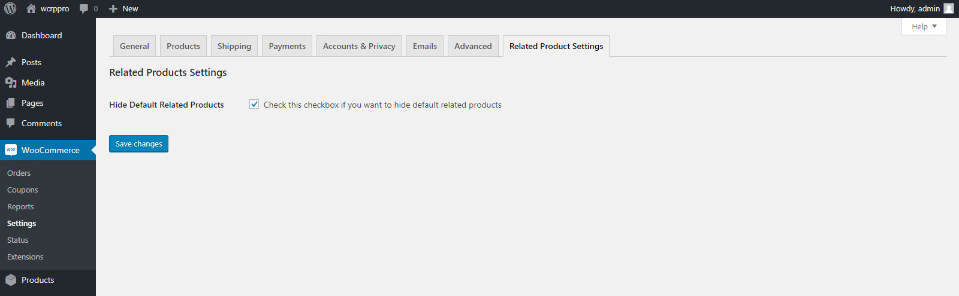Click the Products box icon in sidebar
Viewport: 959px width, 296px height.
tap(11, 280)
